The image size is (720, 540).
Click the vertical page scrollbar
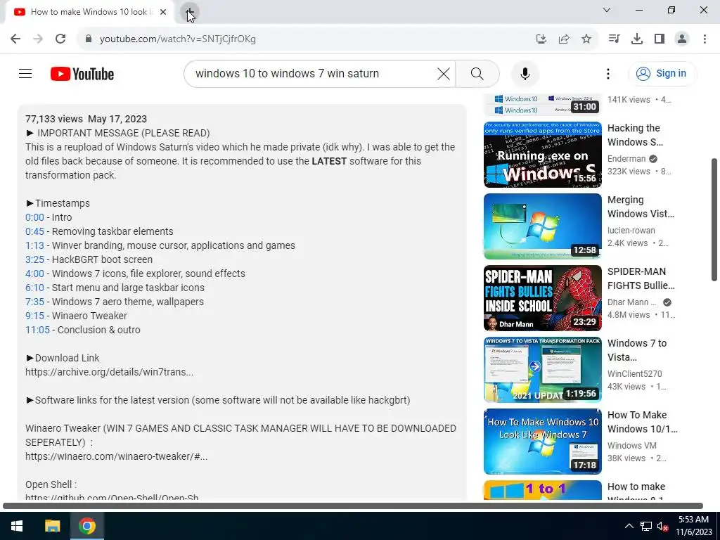point(714,219)
